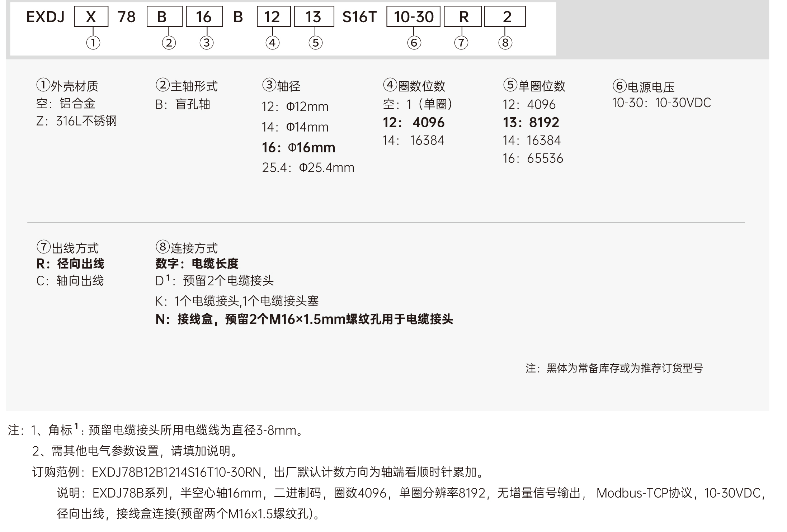
Task: Click the '⑦出线方式' heading
Action: pos(67,247)
